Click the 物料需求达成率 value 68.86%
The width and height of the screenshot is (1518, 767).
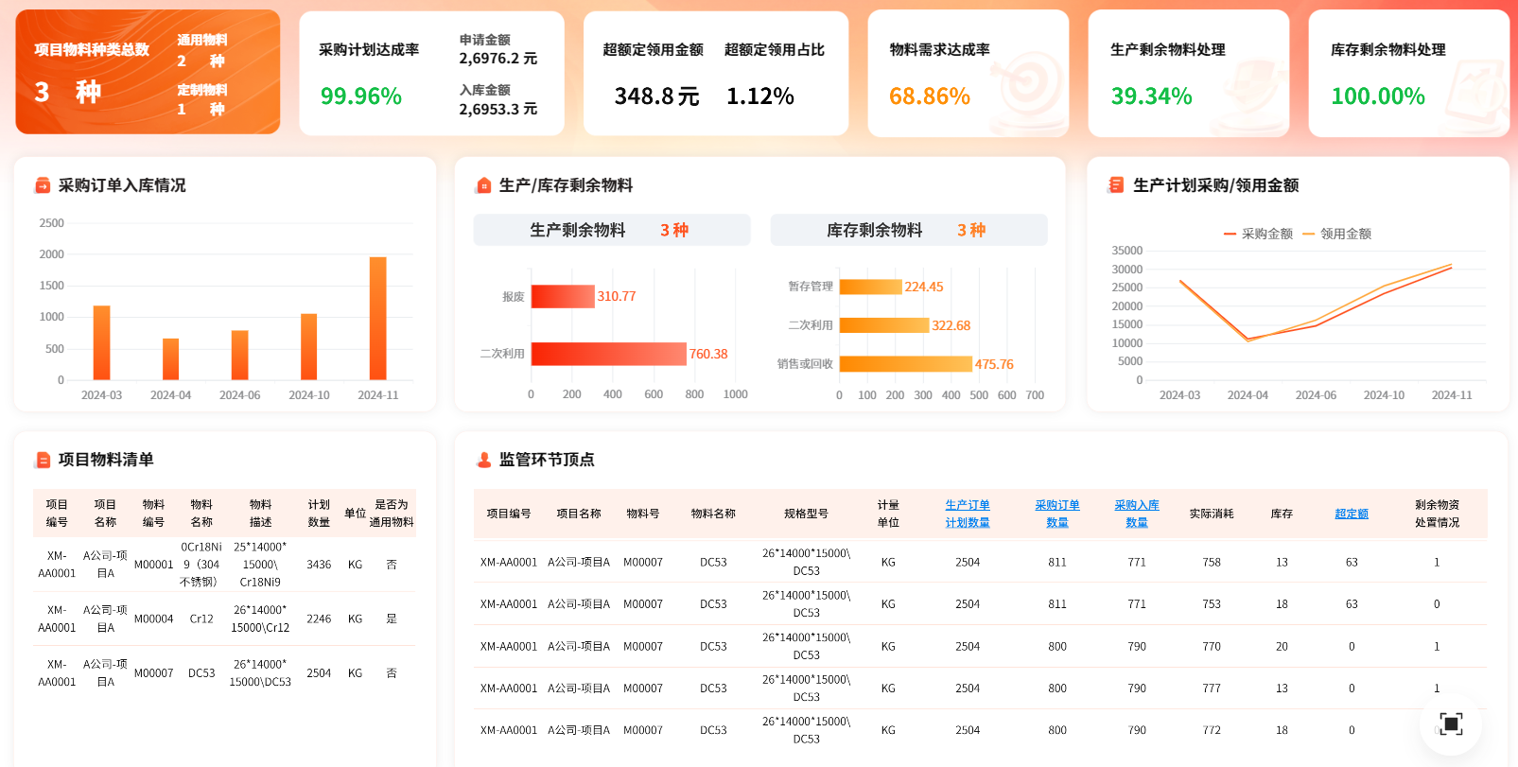[930, 96]
